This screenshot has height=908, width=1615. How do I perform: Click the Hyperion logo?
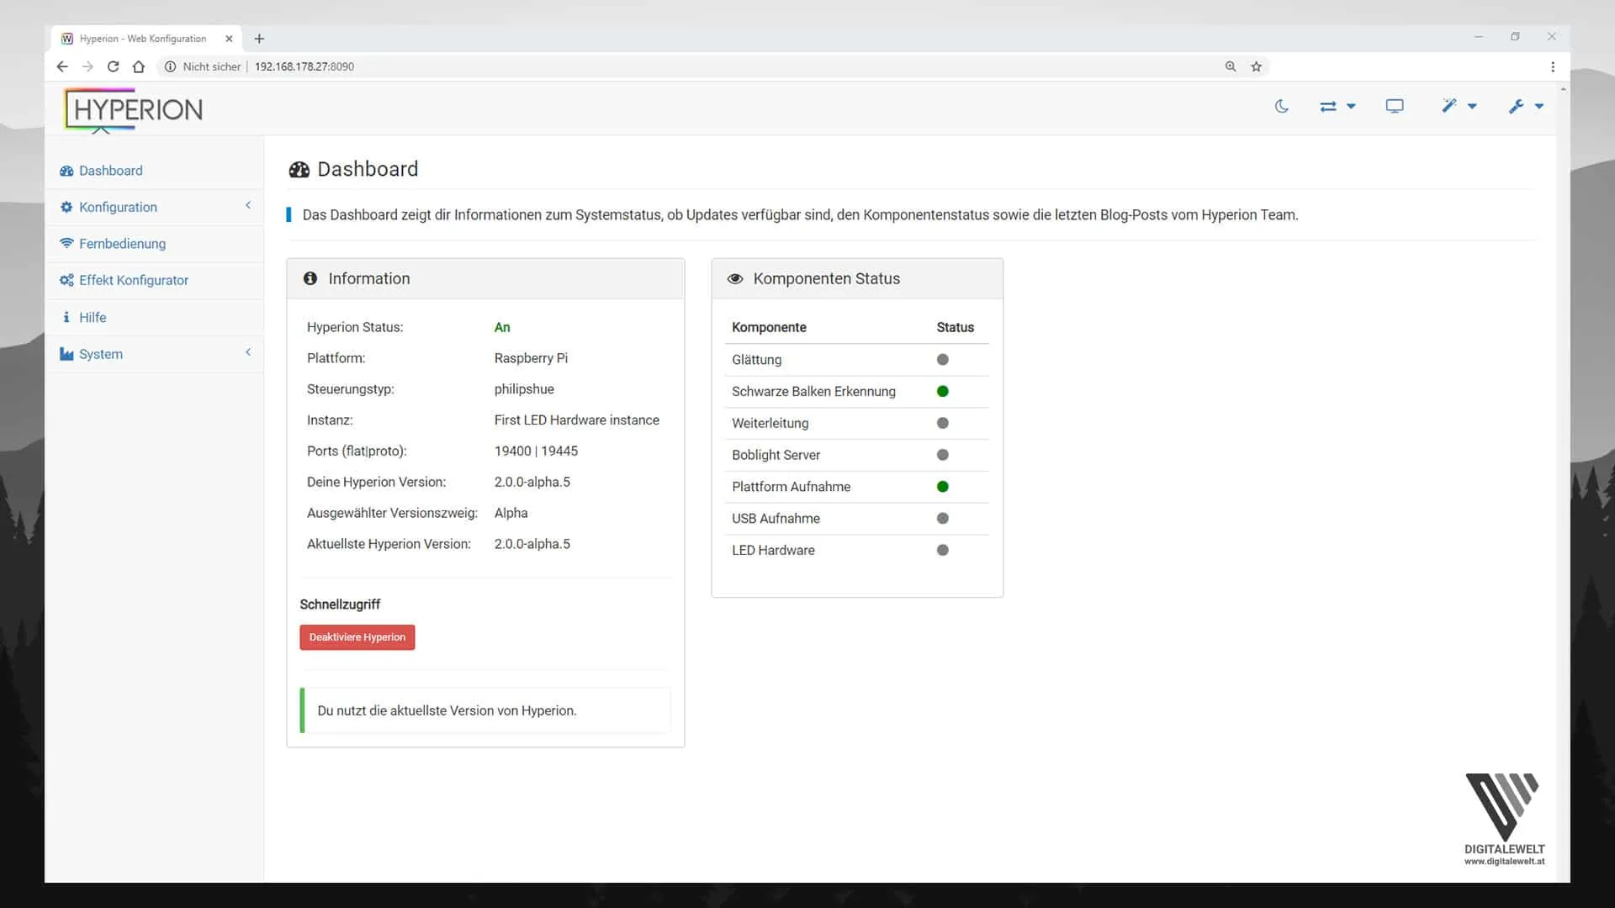pyautogui.click(x=134, y=110)
